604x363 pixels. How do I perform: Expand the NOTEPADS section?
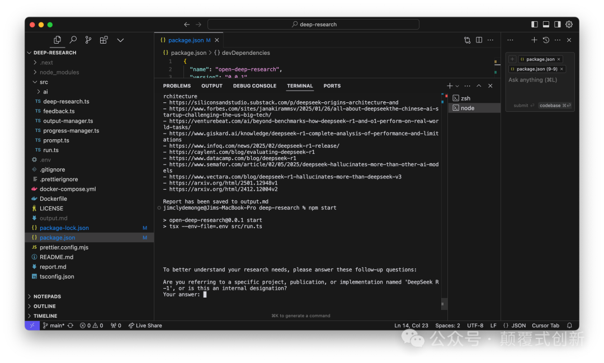pyautogui.click(x=47, y=296)
